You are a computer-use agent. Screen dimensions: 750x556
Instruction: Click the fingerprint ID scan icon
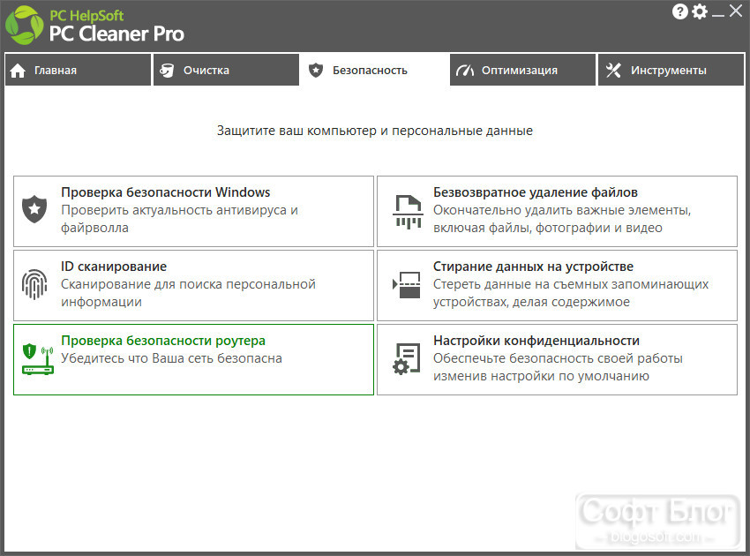pyautogui.click(x=34, y=284)
